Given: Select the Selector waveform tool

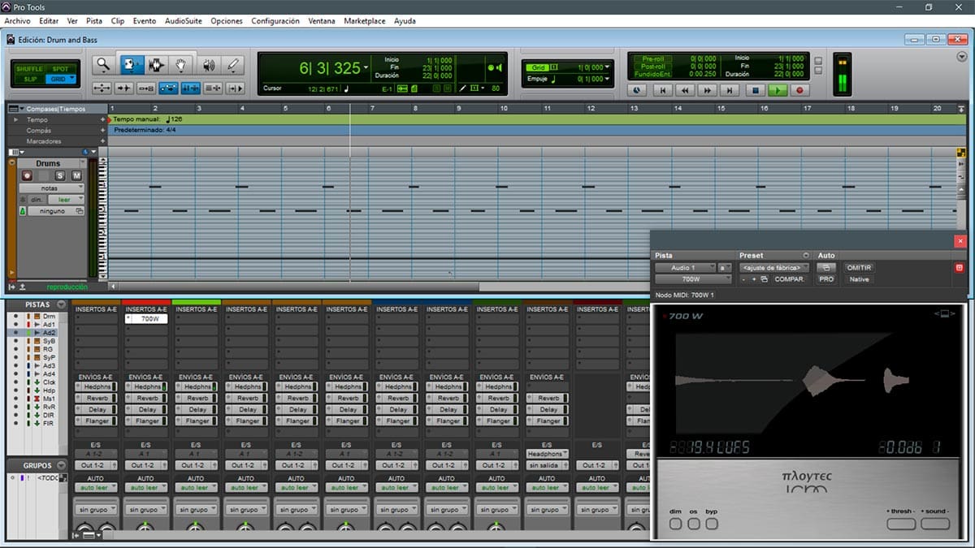Looking at the screenshot, I should coord(156,65).
